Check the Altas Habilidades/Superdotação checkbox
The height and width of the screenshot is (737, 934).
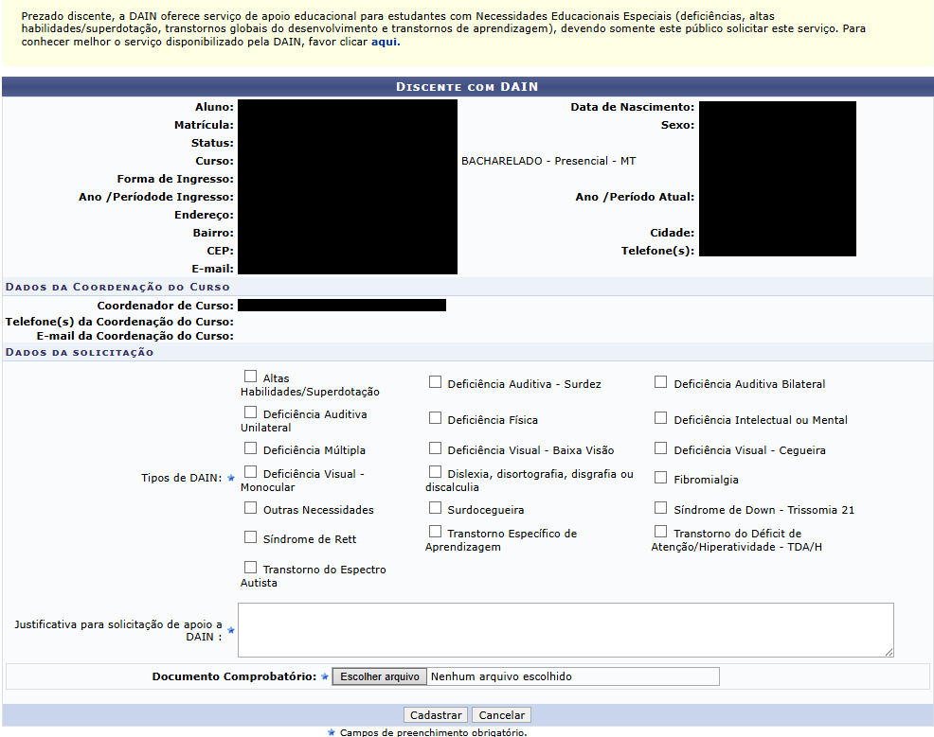(250, 377)
